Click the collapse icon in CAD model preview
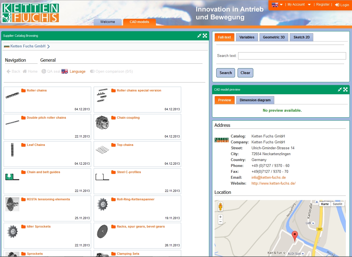Viewport: 352px width, 257px height. [x=340, y=90]
